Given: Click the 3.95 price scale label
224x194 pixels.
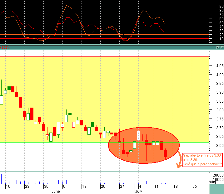Looking at the screenshot, I should pos(220,84).
